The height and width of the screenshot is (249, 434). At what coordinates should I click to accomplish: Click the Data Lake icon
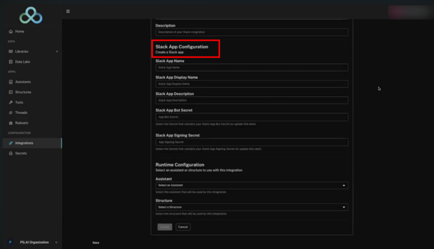(10, 62)
